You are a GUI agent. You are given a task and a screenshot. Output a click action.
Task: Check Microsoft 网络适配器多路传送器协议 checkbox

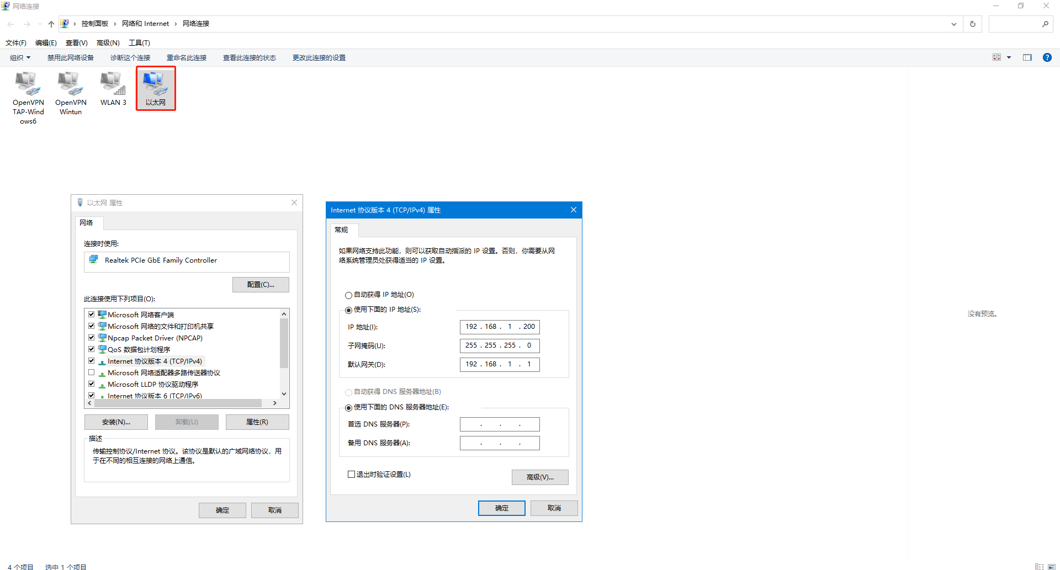coord(92,372)
